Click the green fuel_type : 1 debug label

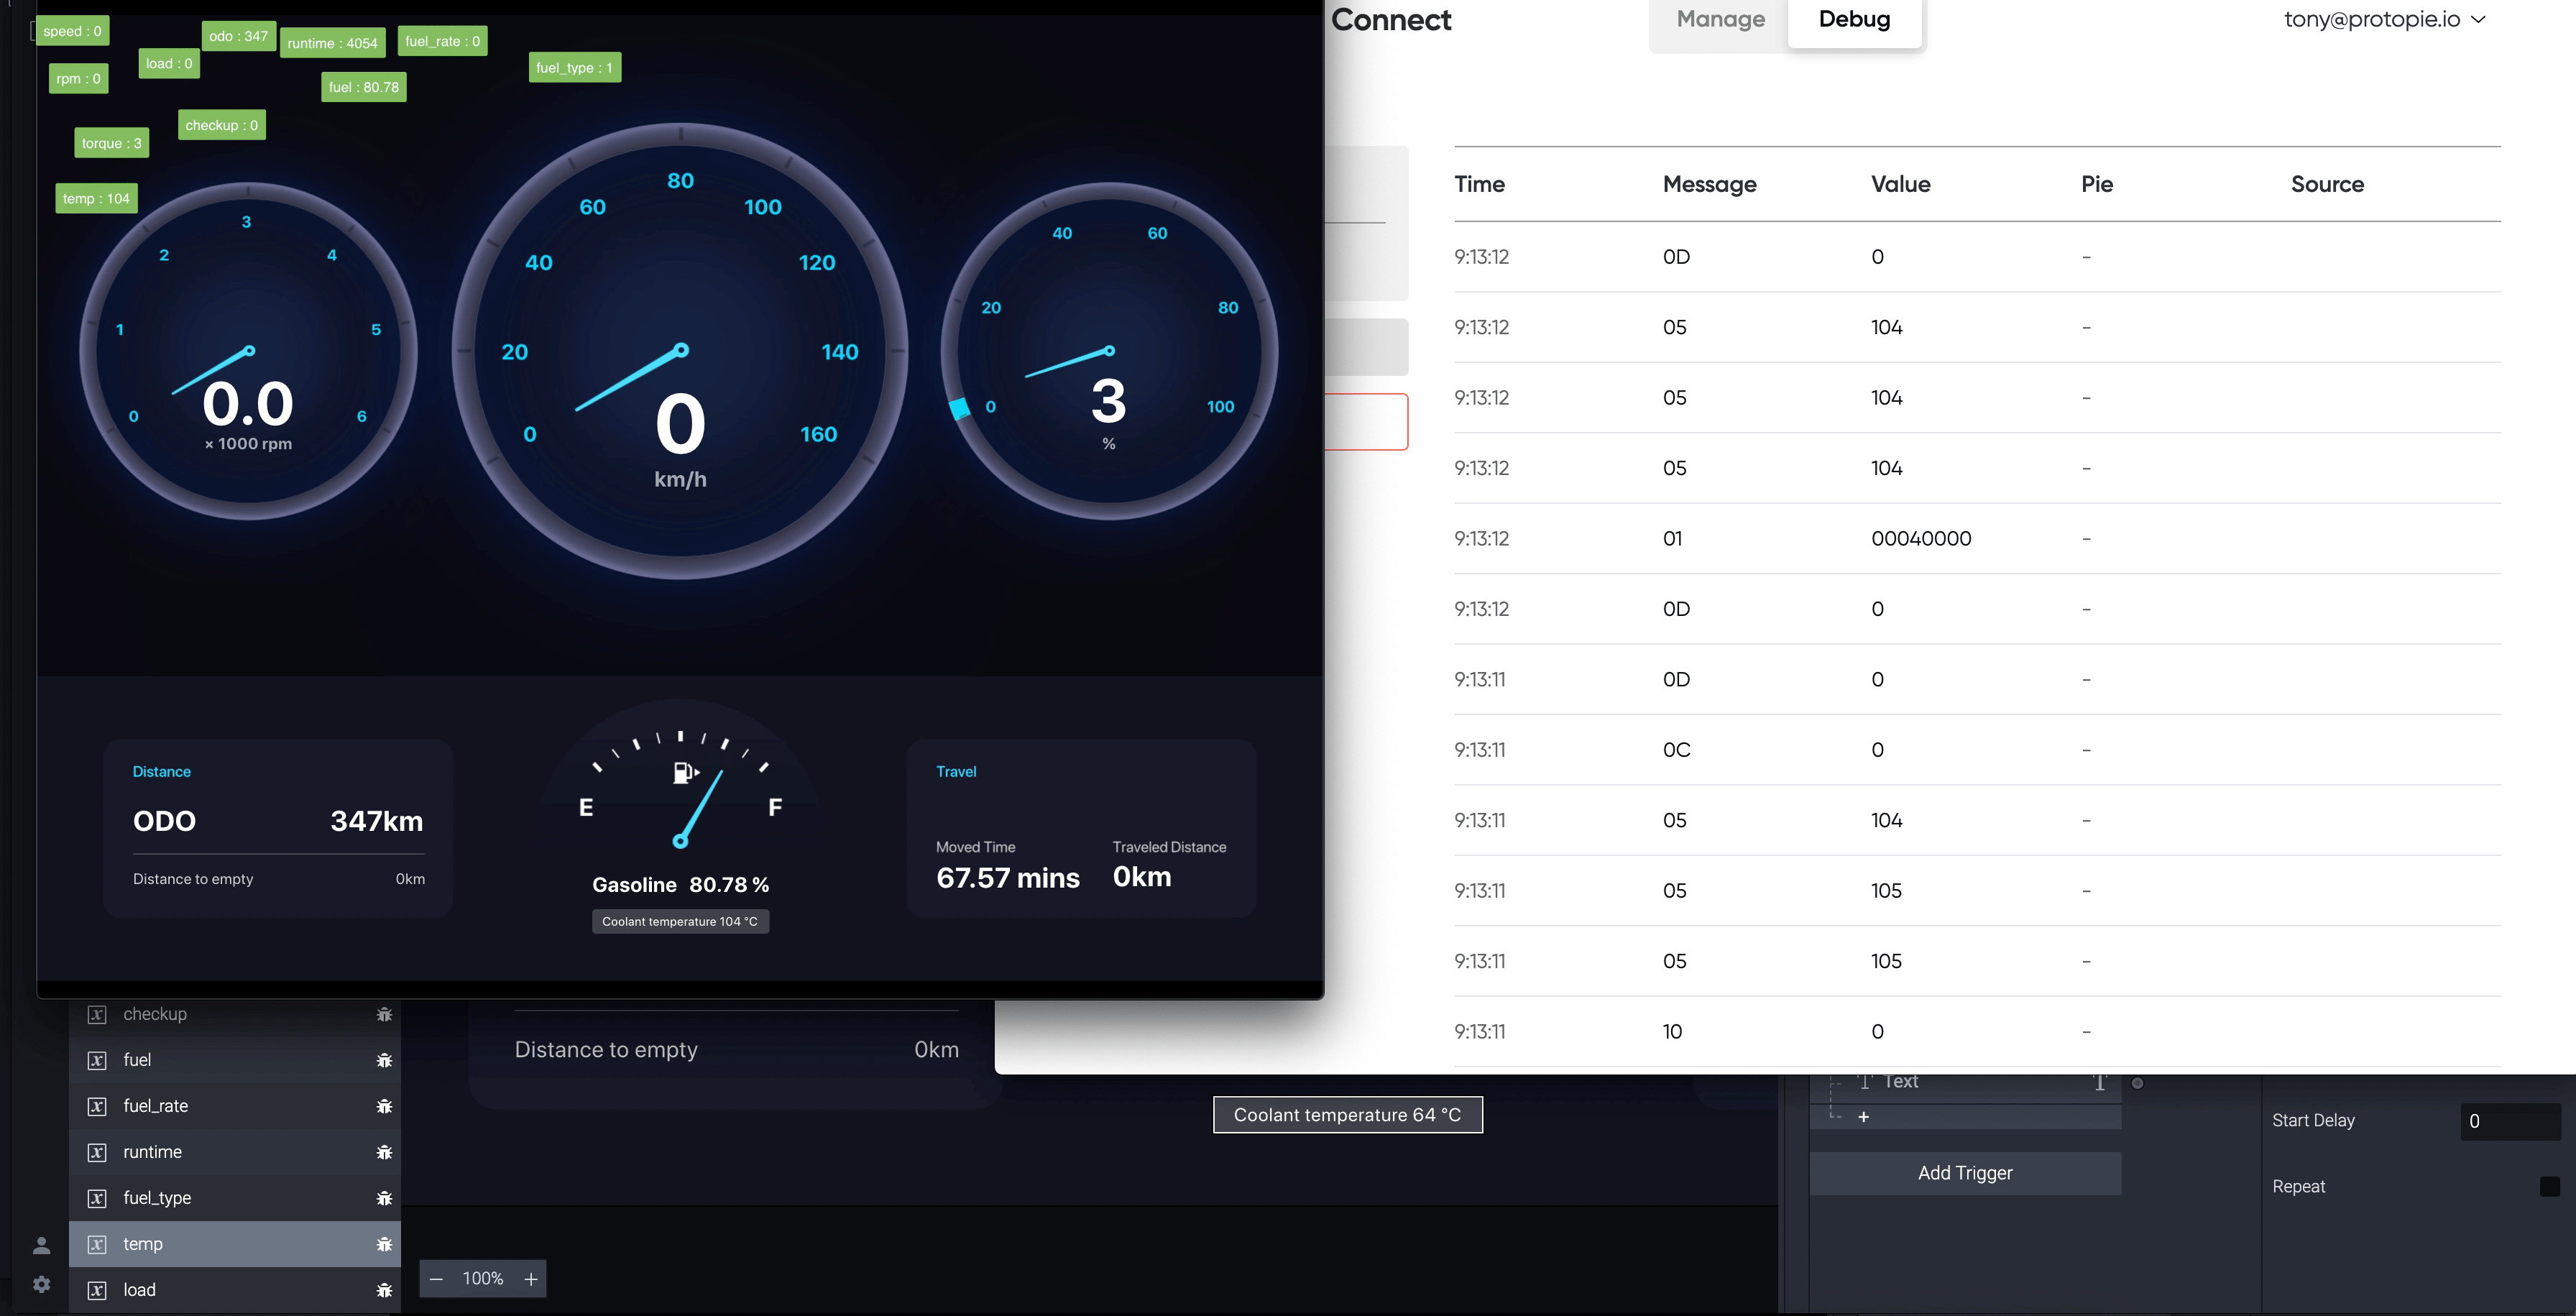point(574,68)
